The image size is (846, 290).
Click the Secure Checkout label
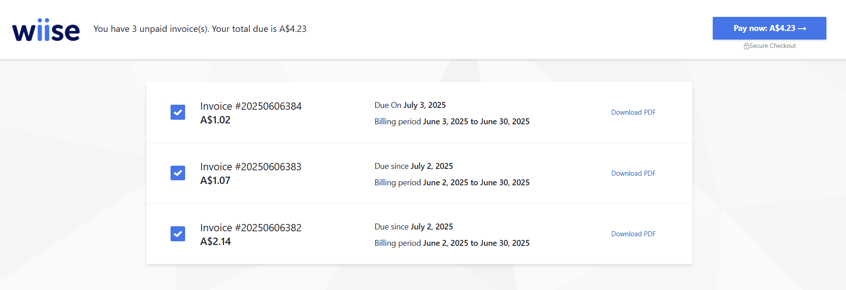click(772, 46)
